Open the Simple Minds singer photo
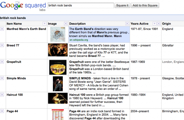The image size is (184, 120). [x=58, y=84]
